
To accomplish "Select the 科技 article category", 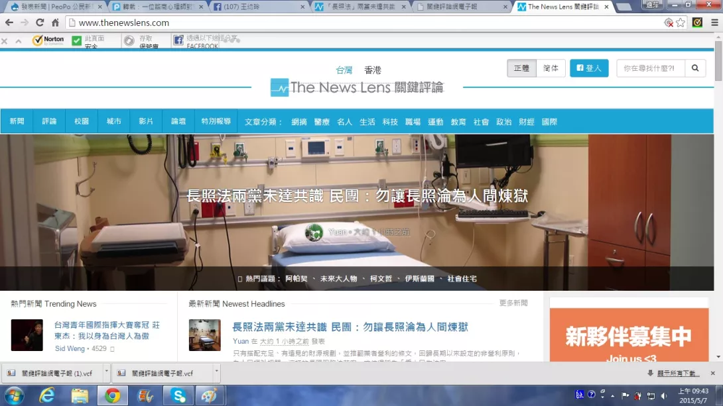I will 390,122.
